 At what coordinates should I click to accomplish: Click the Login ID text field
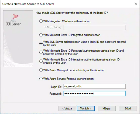94,86
